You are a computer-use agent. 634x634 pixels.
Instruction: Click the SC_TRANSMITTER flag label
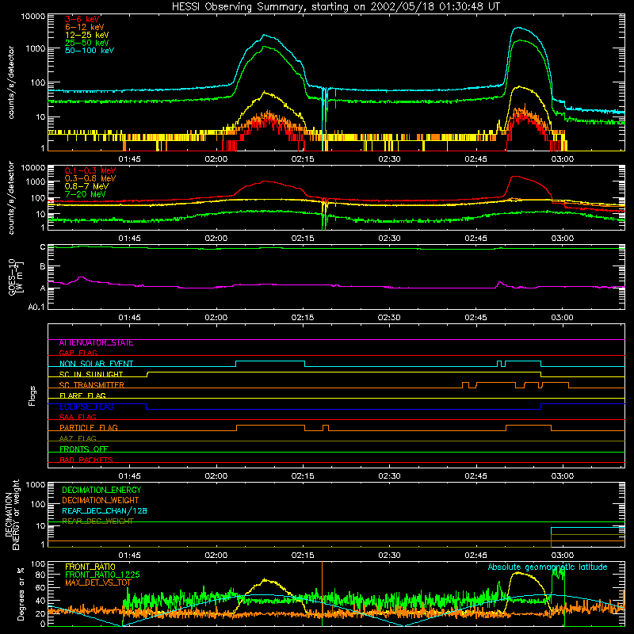(92, 385)
